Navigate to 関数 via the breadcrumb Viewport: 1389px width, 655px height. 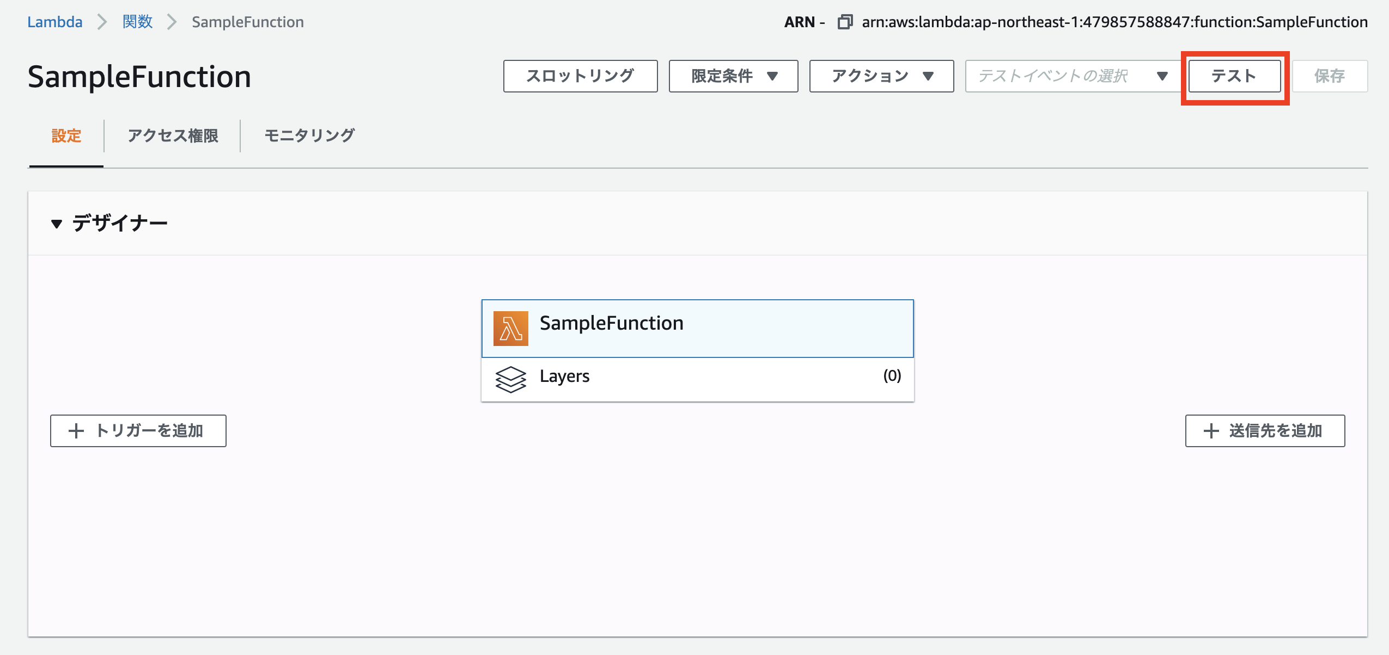[137, 22]
